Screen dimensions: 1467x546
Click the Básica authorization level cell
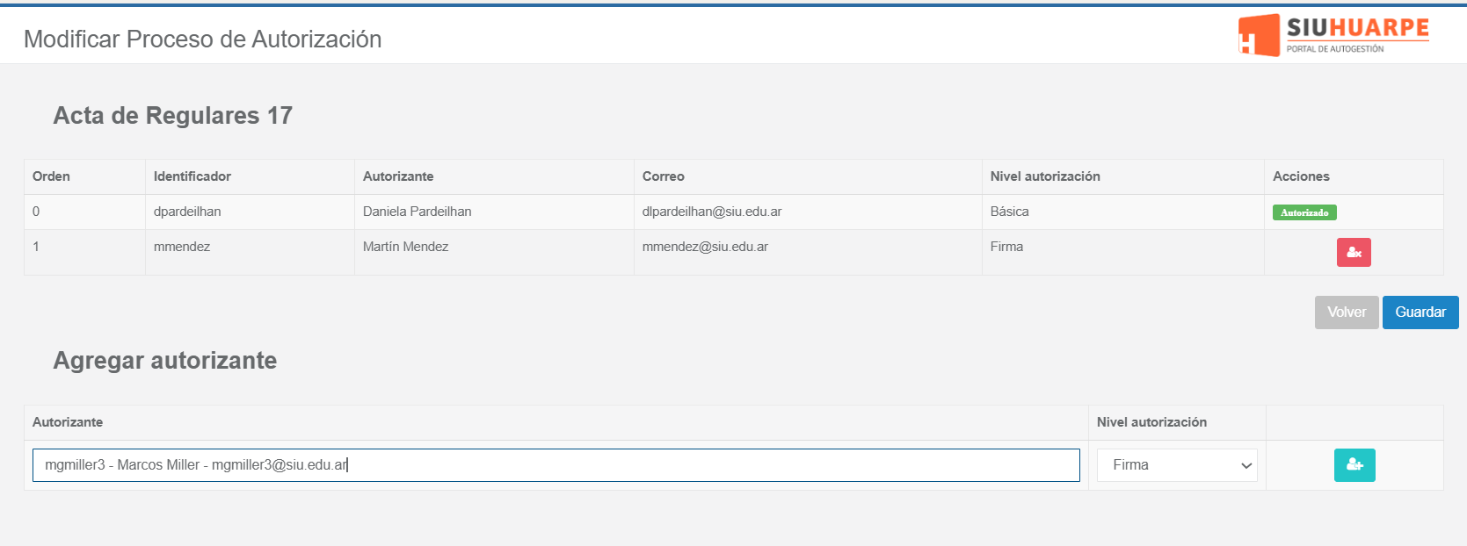[x=1009, y=212]
